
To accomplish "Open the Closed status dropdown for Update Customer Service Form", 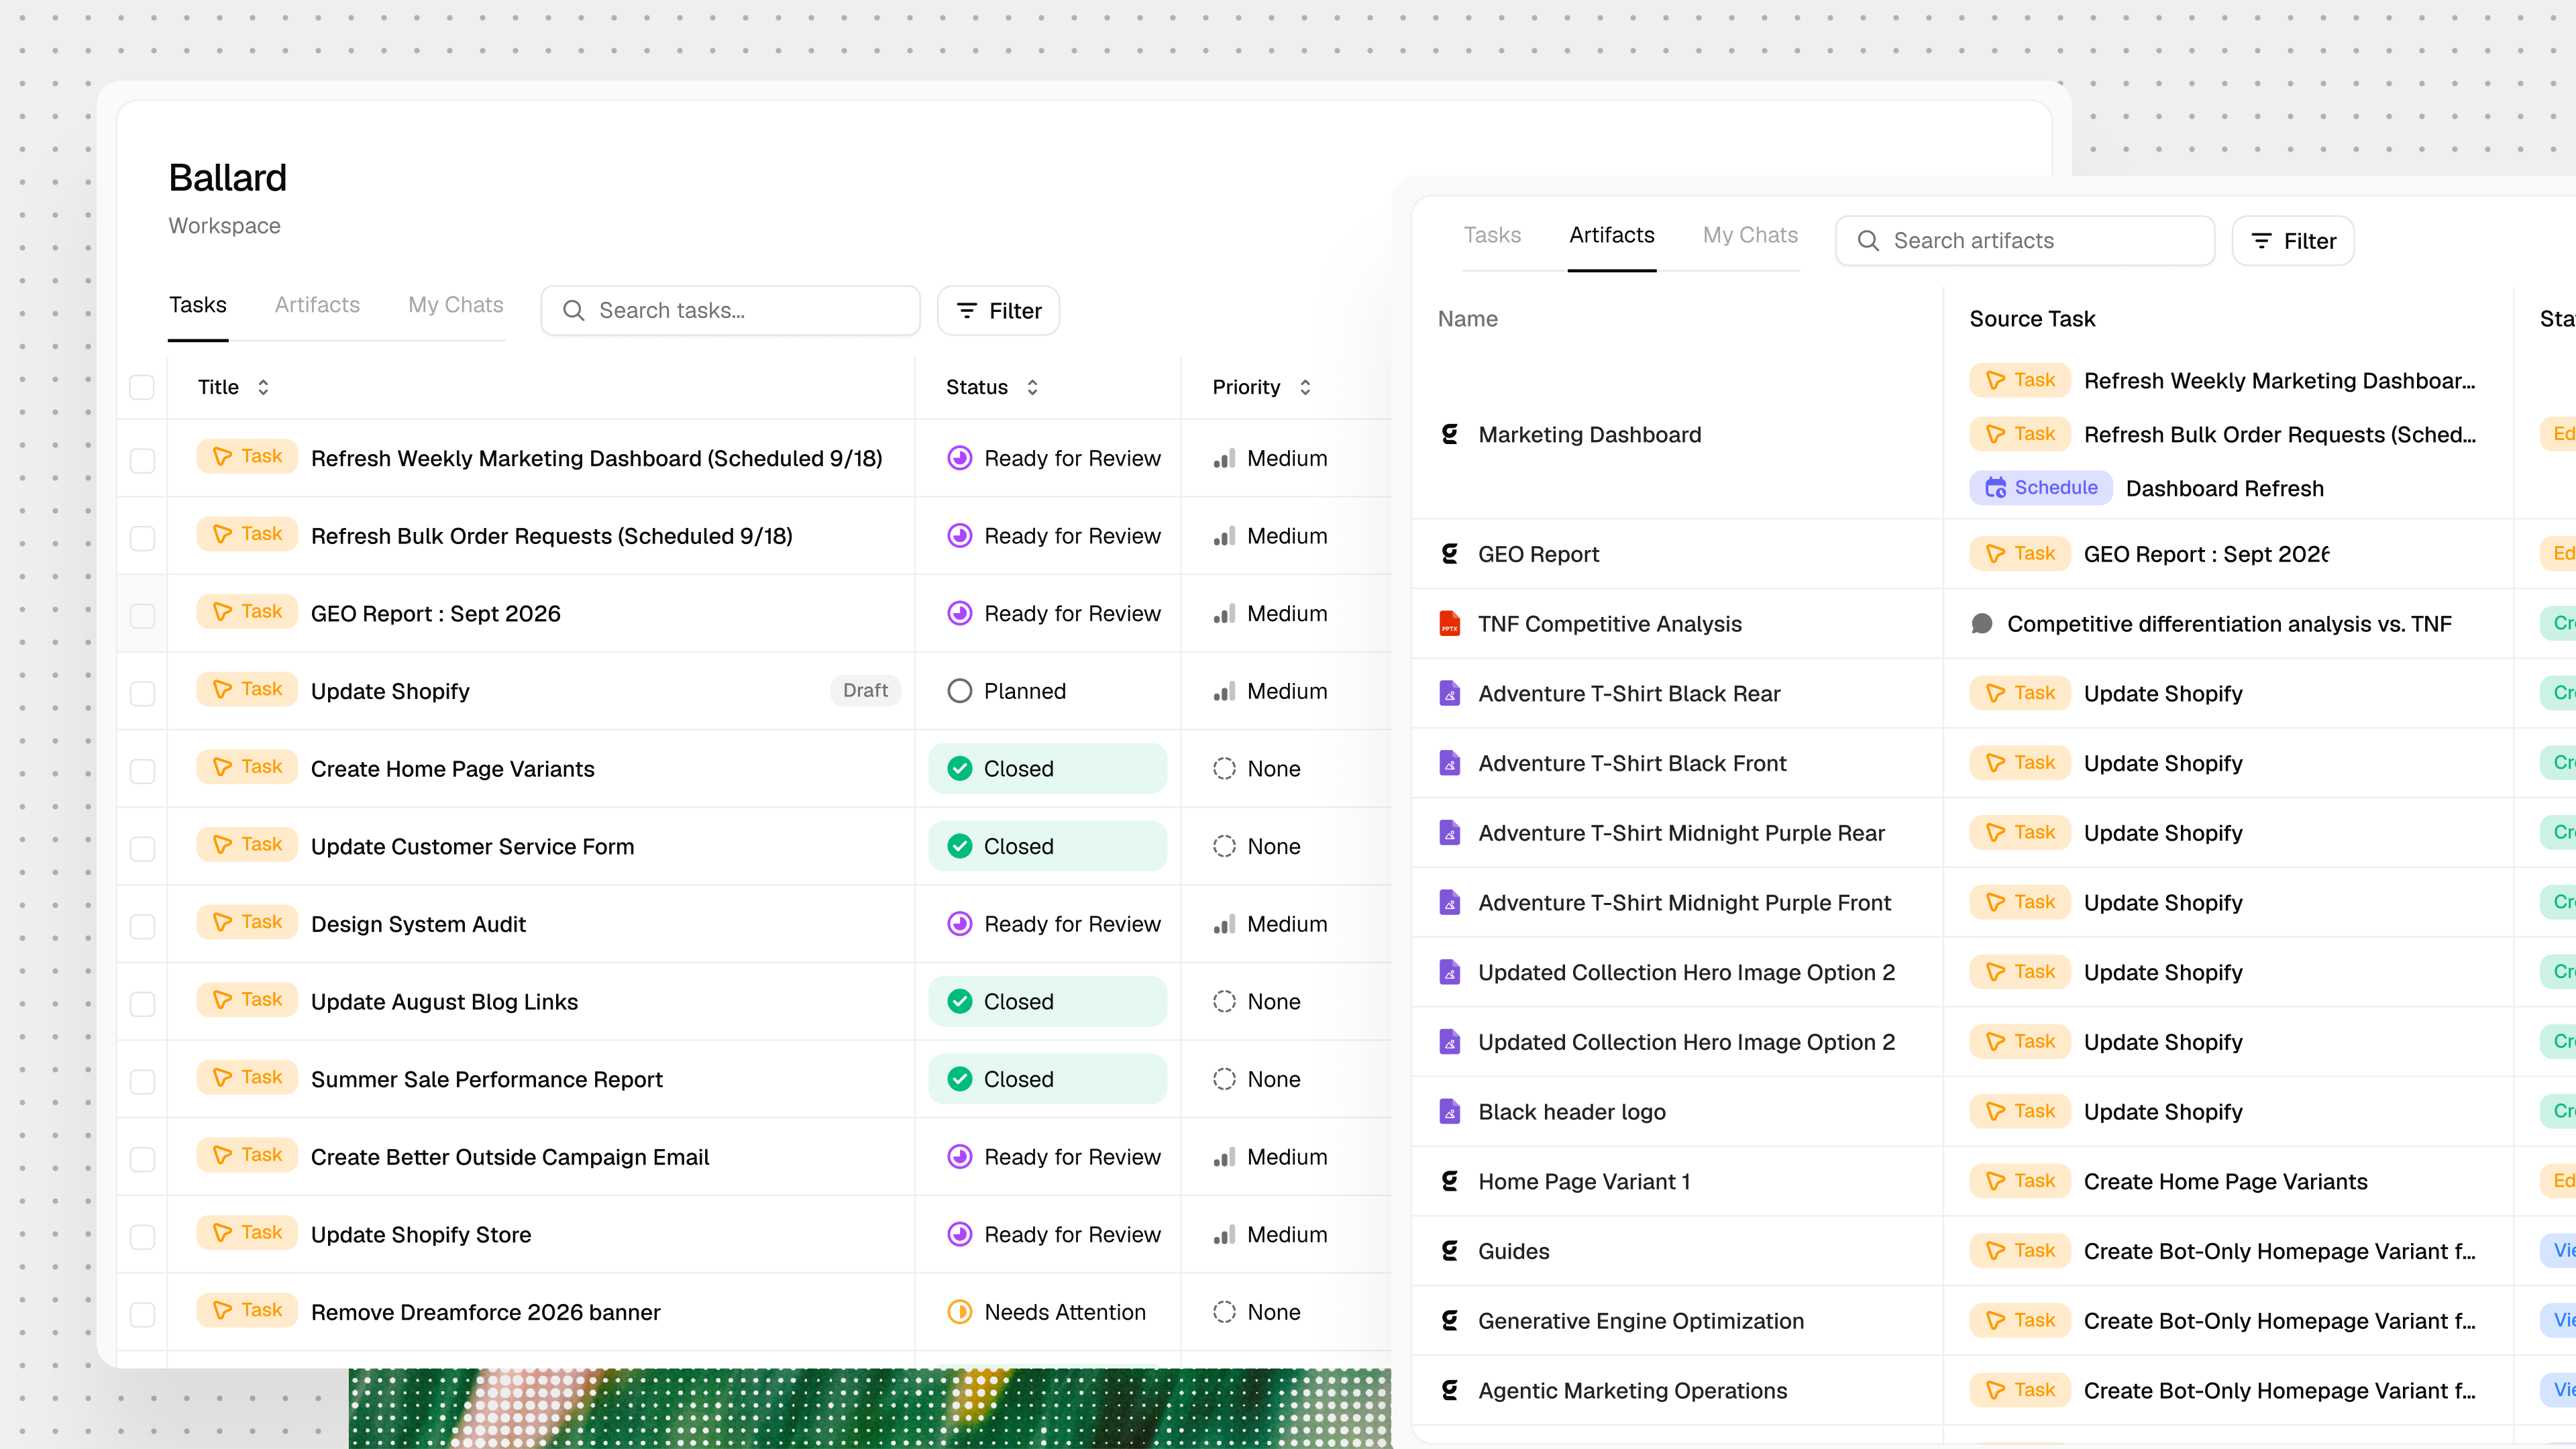I will pyautogui.click(x=1047, y=846).
